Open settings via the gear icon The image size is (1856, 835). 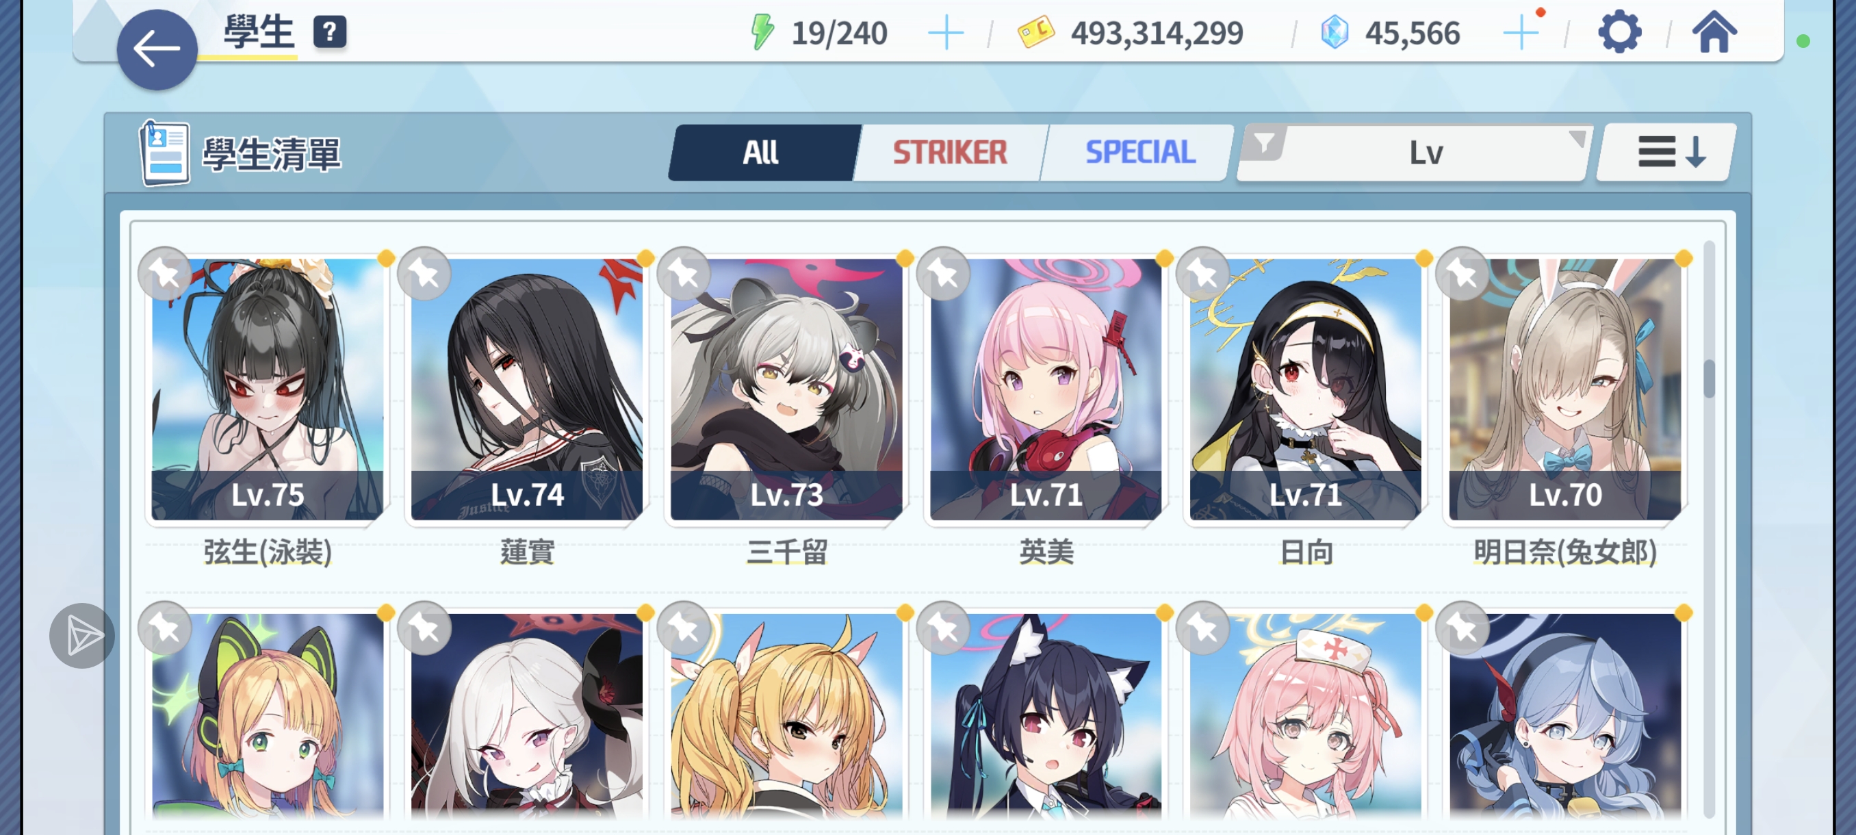click(1619, 32)
